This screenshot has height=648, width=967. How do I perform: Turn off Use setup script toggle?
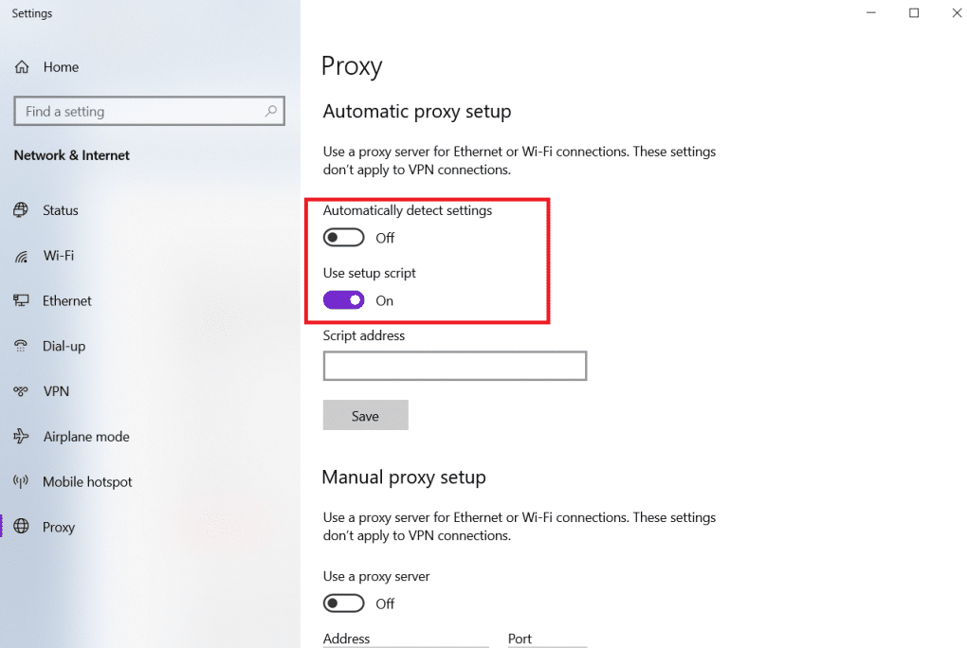[x=343, y=300]
